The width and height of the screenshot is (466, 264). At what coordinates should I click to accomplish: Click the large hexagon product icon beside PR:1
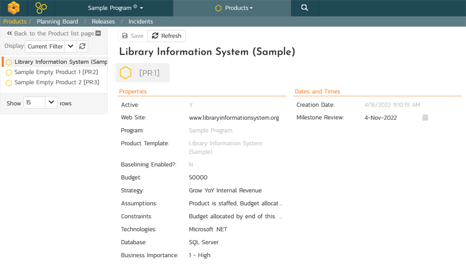click(125, 73)
